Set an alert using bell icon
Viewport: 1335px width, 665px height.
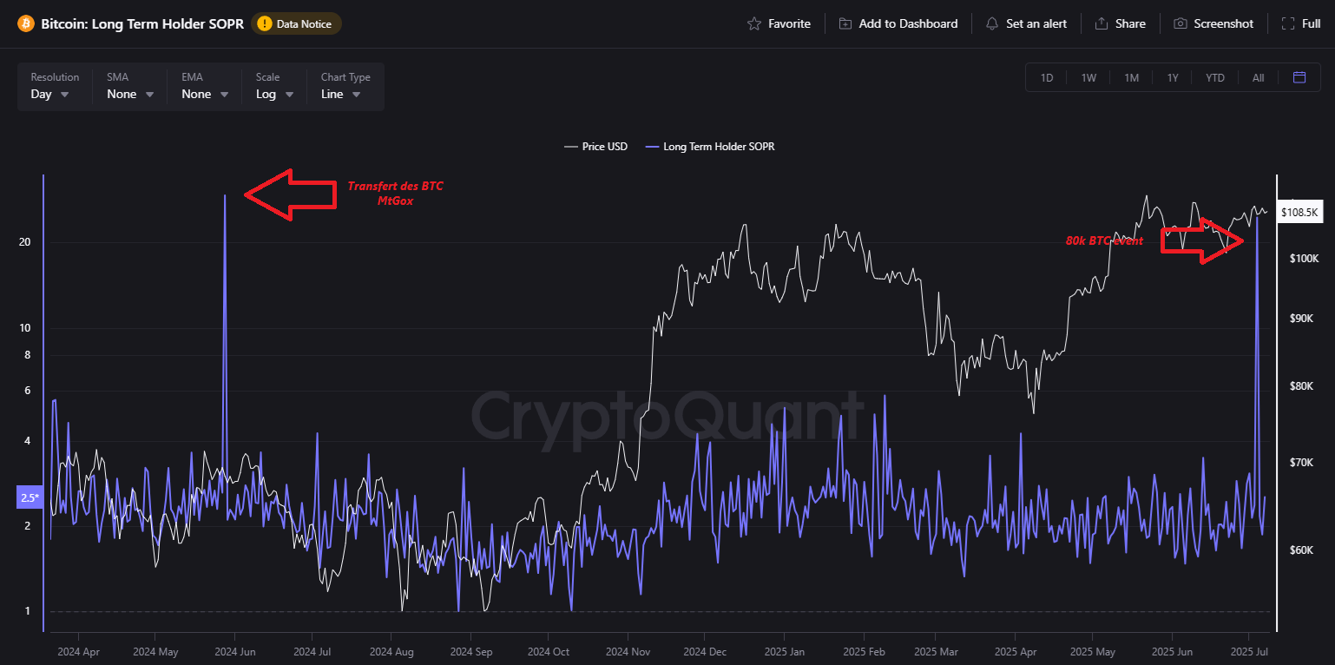click(x=992, y=23)
